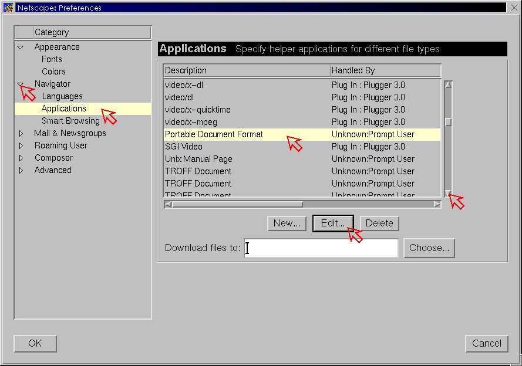Confirm preferences with the OK button

click(x=35, y=343)
